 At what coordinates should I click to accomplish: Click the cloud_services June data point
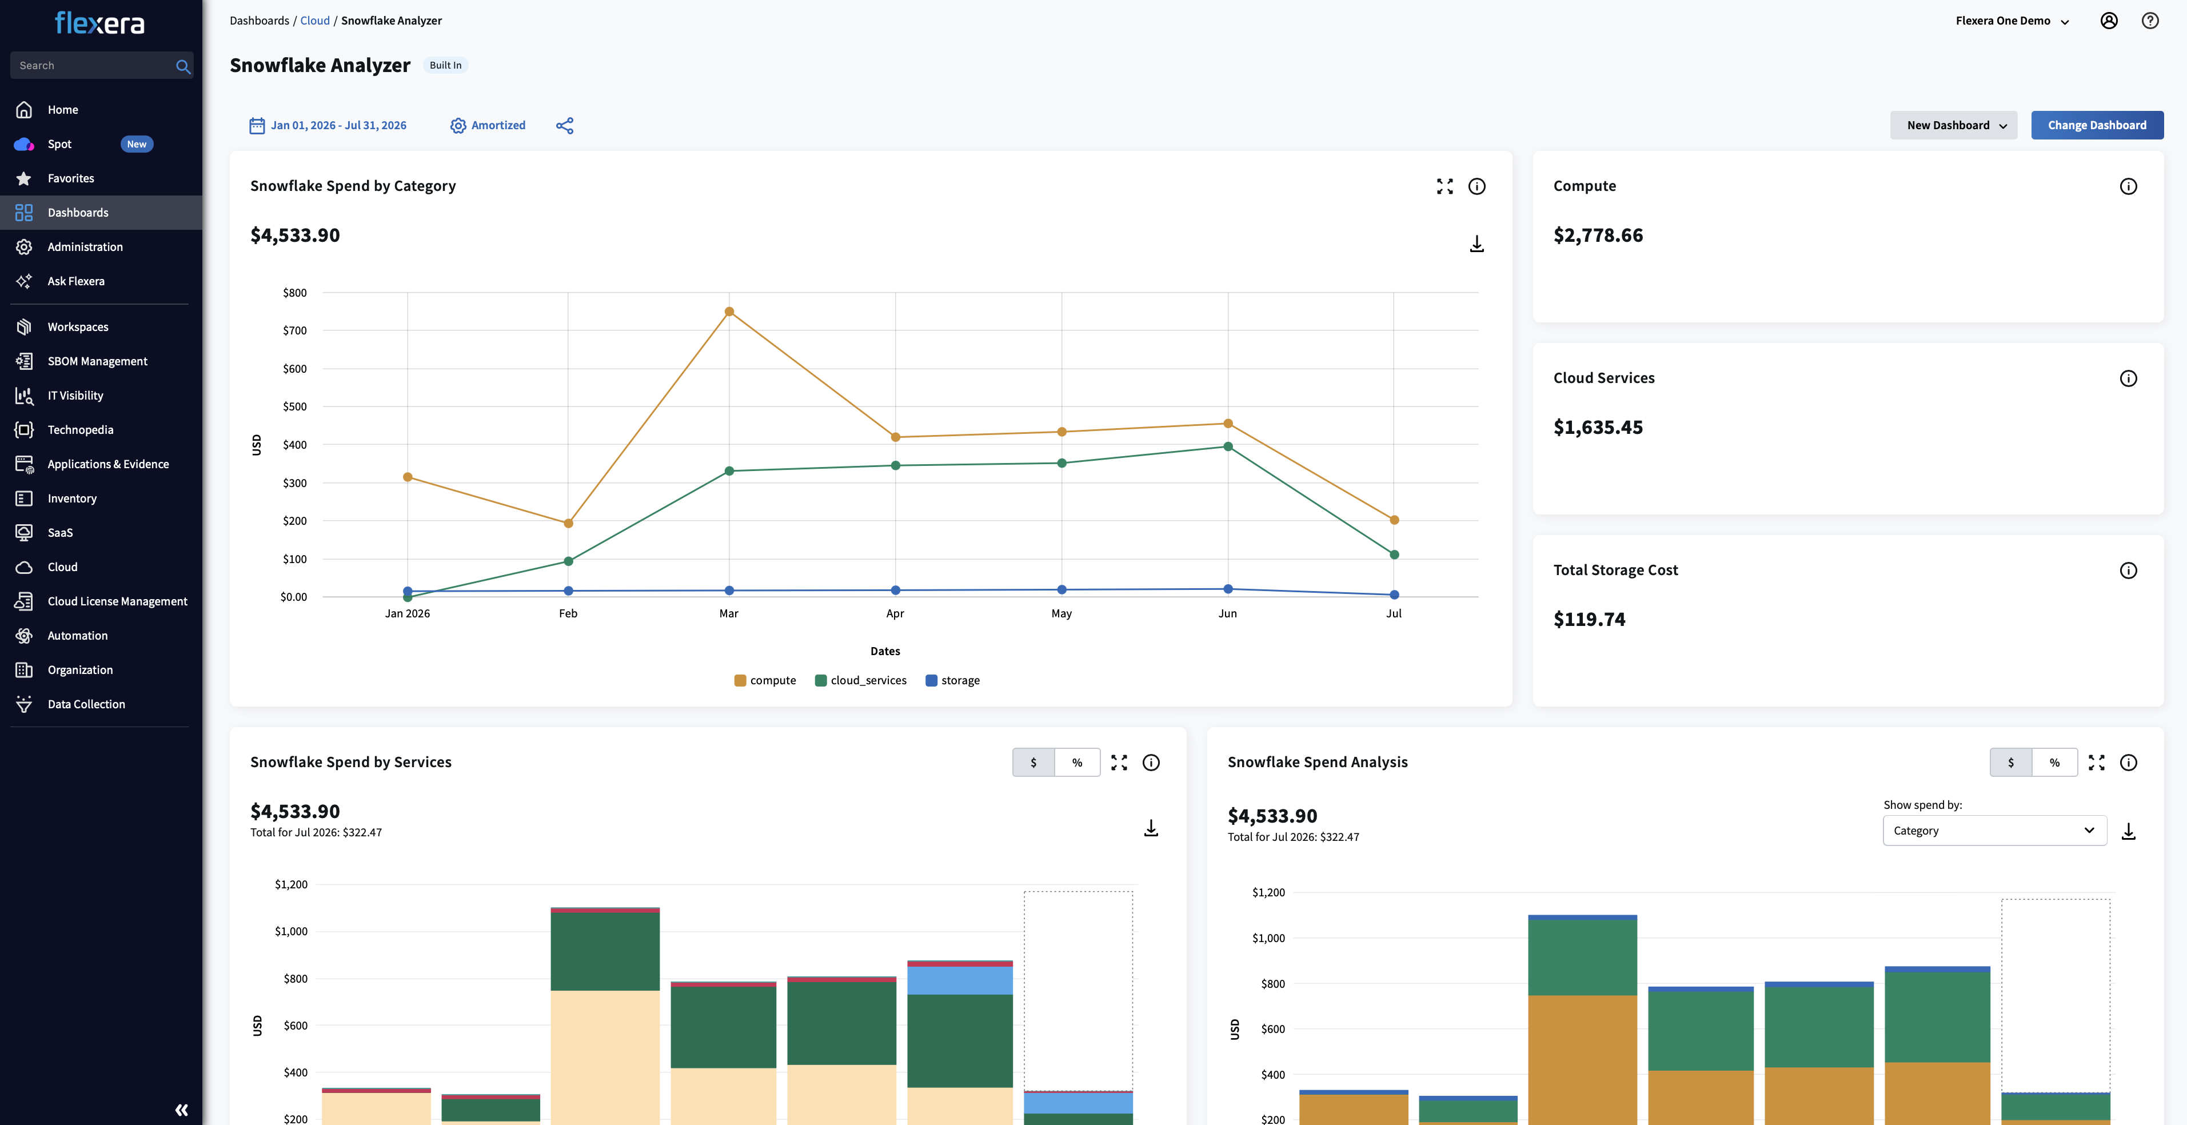tap(1228, 446)
